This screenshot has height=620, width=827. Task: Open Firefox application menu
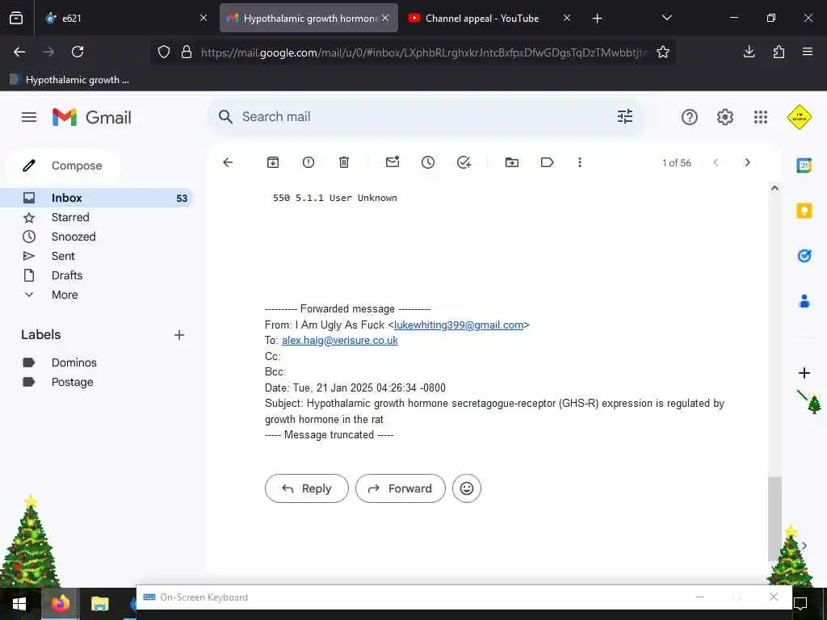[x=808, y=52]
